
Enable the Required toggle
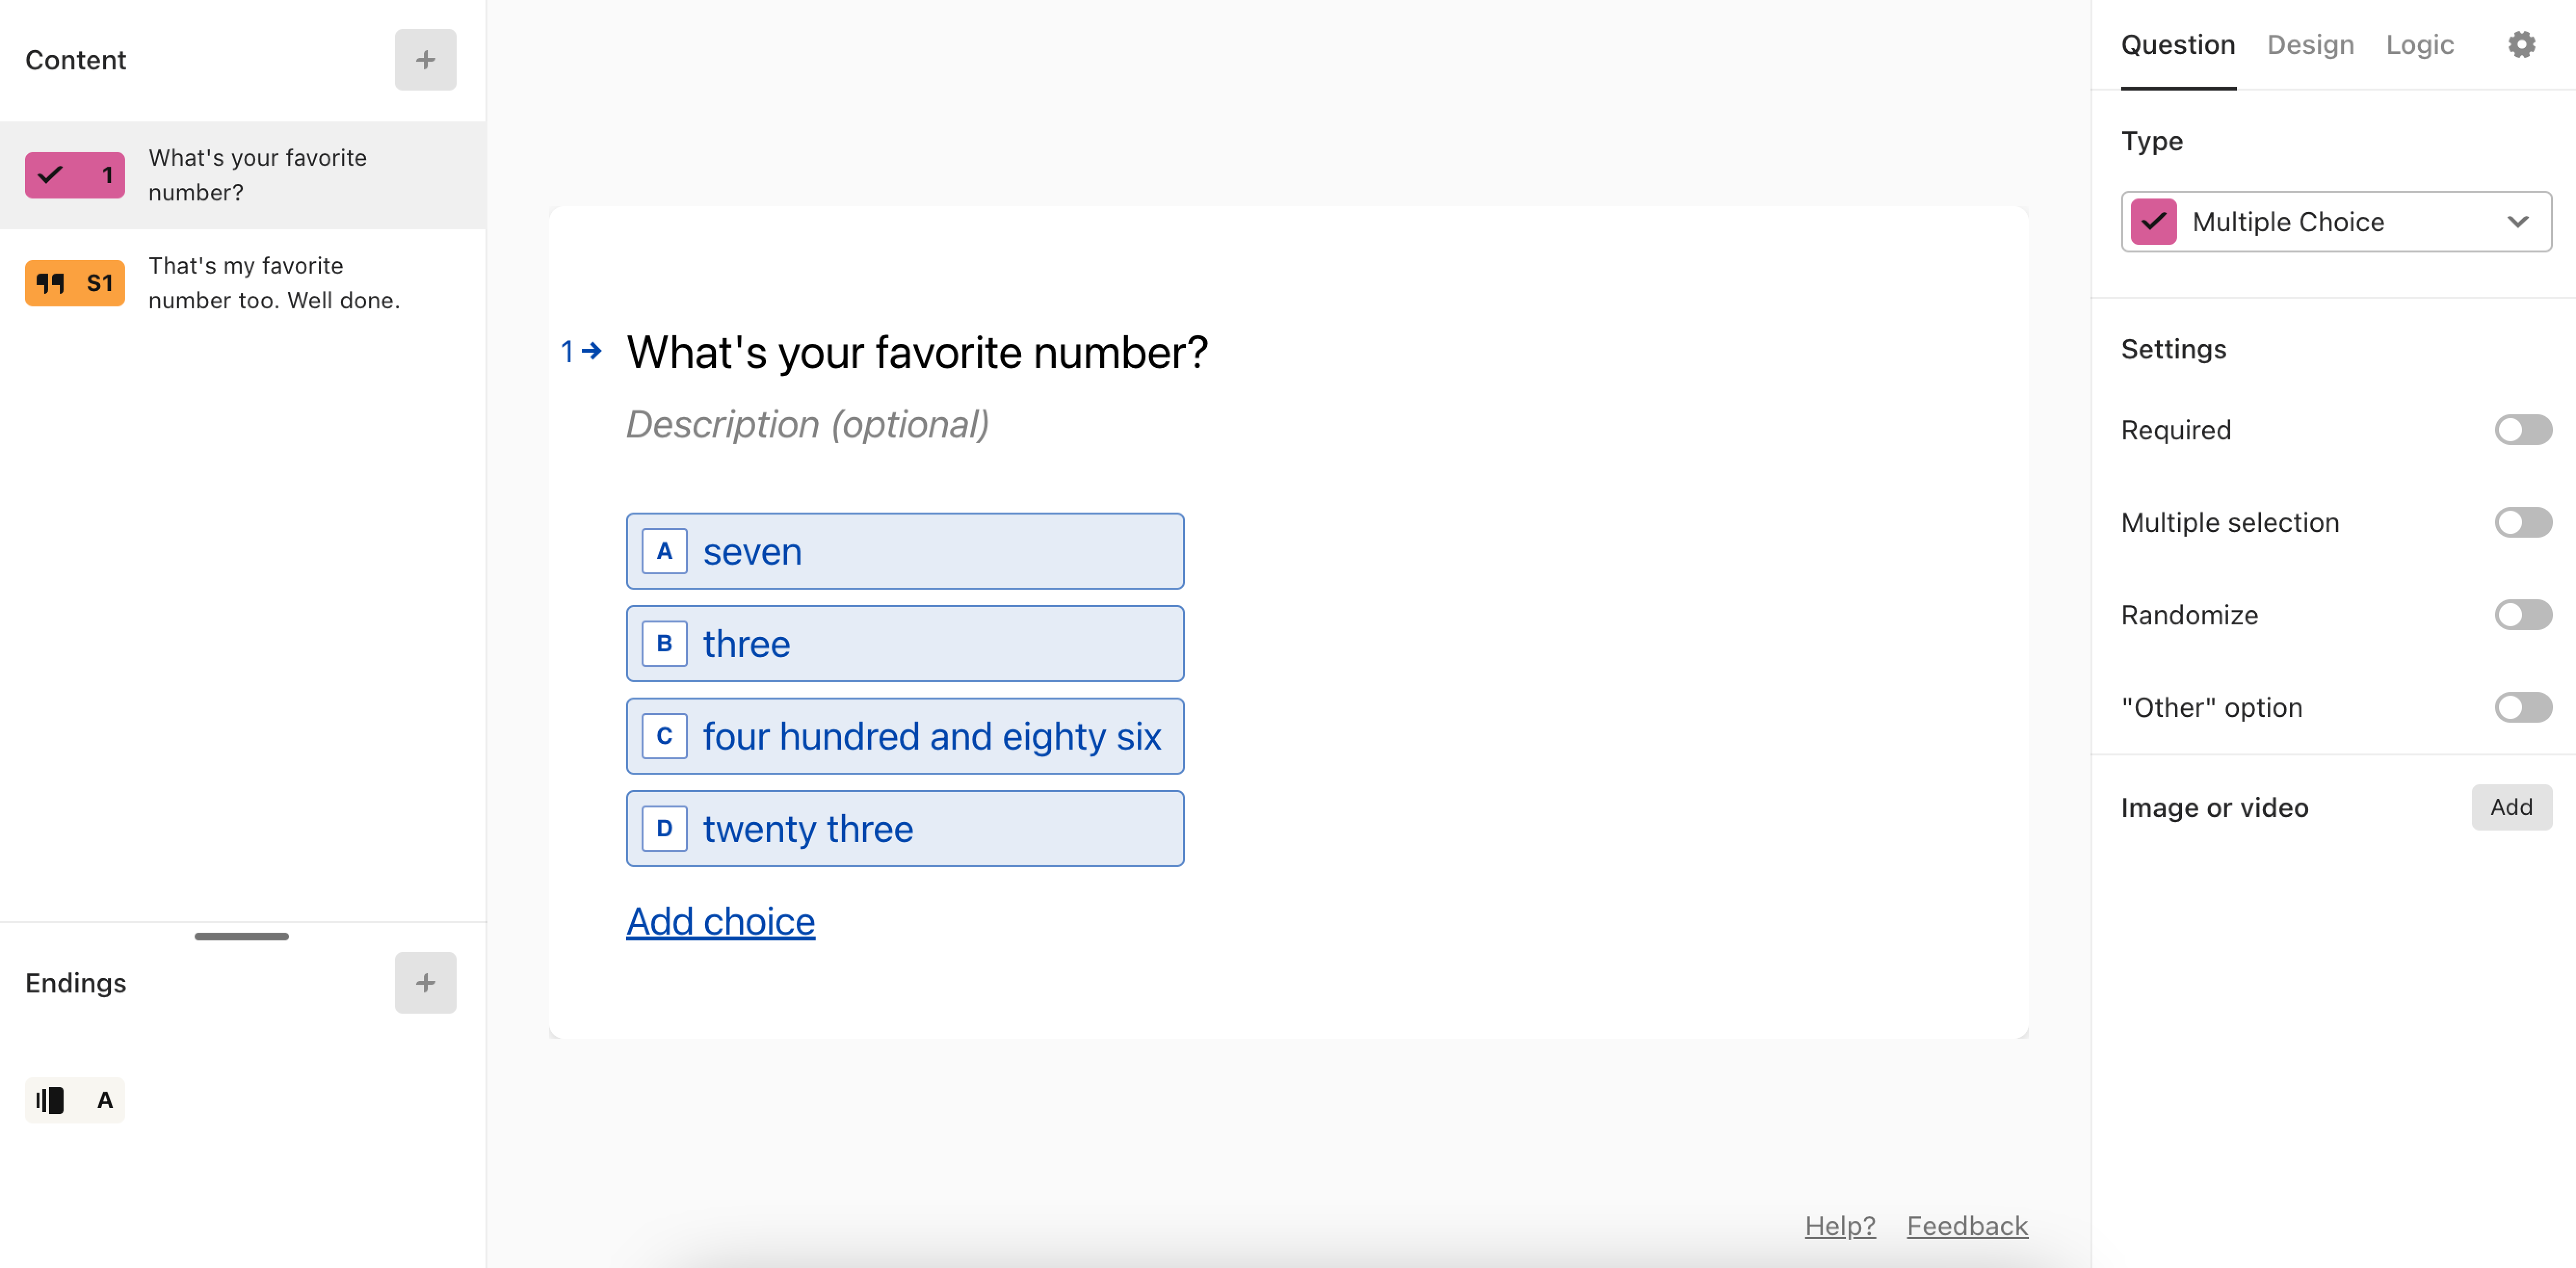click(x=2522, y=430)
